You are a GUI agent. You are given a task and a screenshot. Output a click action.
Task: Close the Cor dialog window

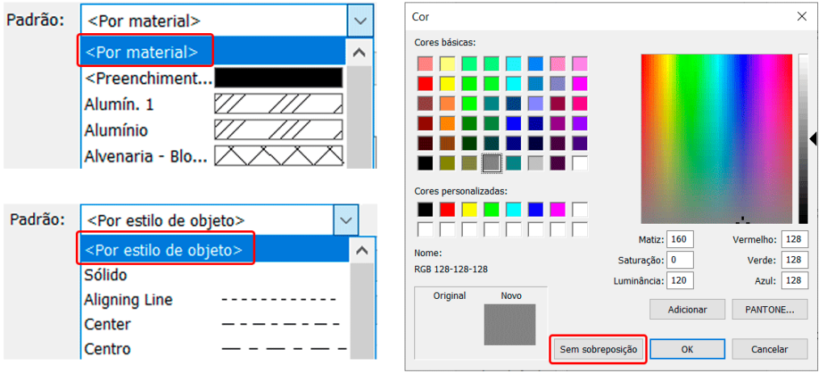(x=802, y=16)
